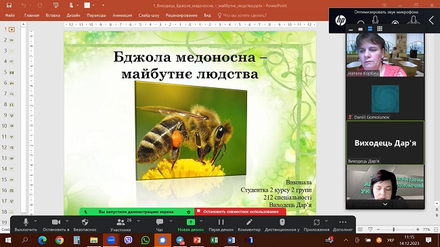Open the Участники participants panel
440x247 pixels.
coord(120,225)
